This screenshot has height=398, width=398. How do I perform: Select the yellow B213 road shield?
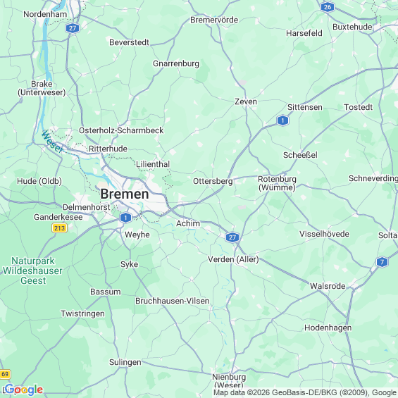60,228
